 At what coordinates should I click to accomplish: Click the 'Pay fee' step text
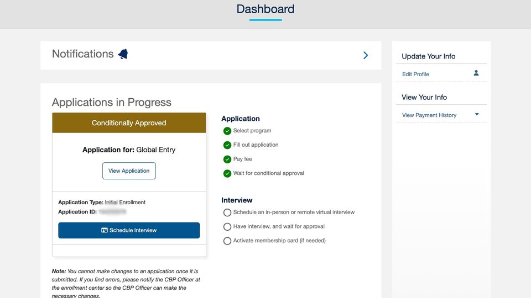[242, 159]
